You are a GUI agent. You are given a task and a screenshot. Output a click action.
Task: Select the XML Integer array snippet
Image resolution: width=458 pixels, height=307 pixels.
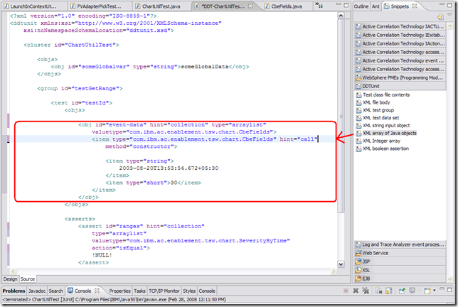[x=378, y=141]
